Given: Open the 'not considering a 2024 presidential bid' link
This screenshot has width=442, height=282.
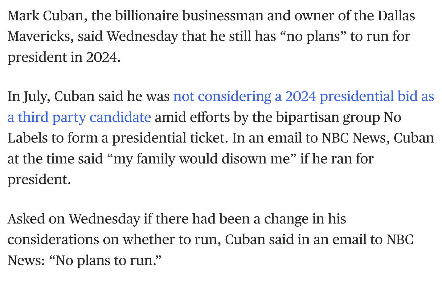Looking at the screenshot, I should click(304, 97).
